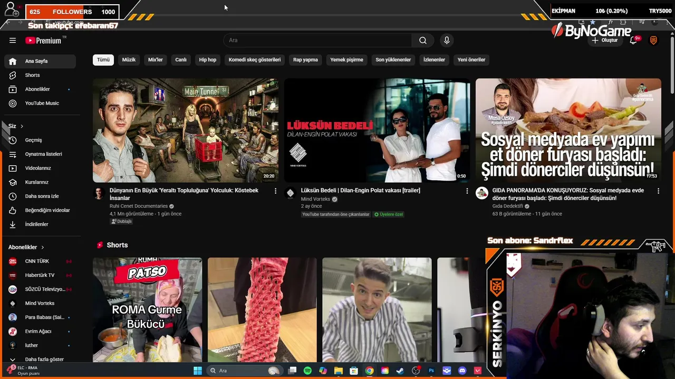Click the YouTube Premium logo
Viewport: 675px width, 379px height.
[x=43, y=41]
